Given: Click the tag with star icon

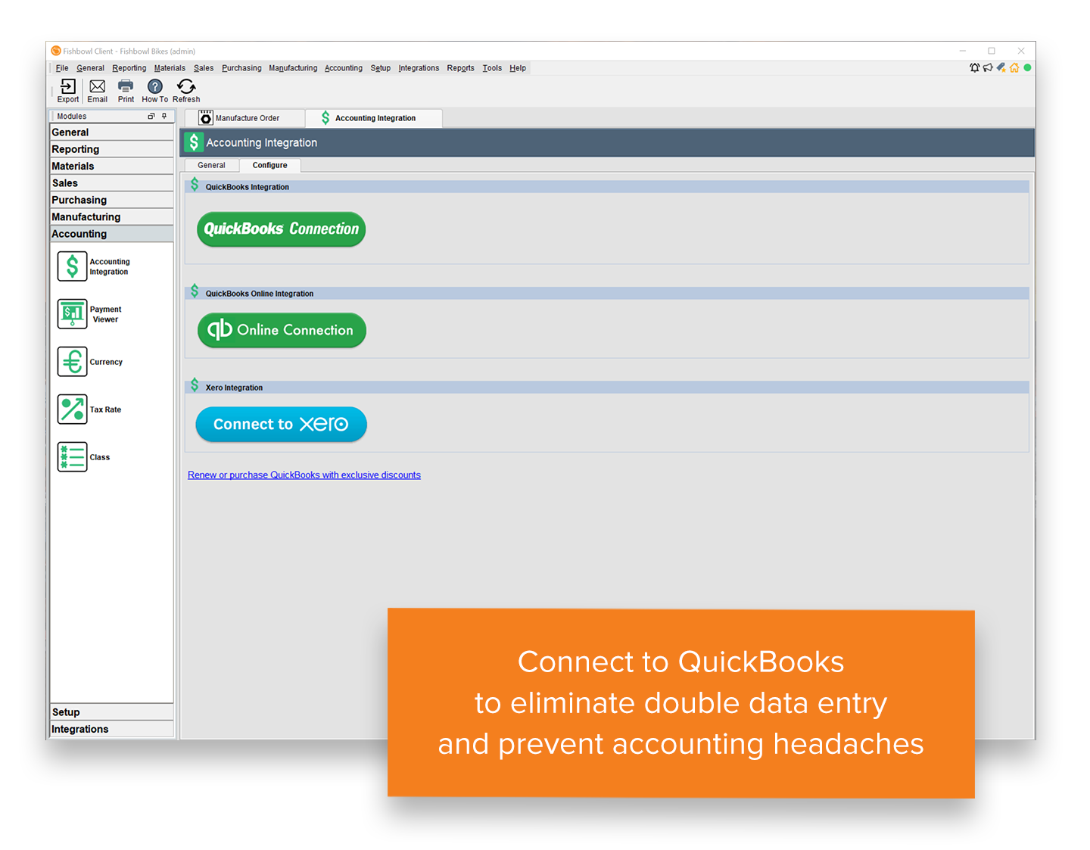Looking at the screenshot, I should tap(1001, 67).
